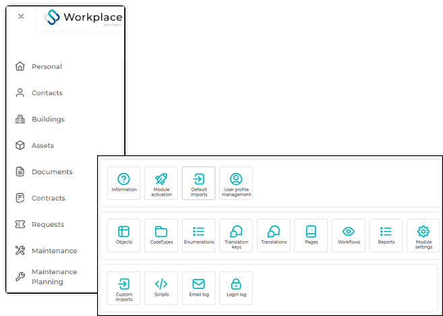The height and width of the screenshot is (316, 443).
Task: Click the Personal home icon
Action: tap(20, 66)
